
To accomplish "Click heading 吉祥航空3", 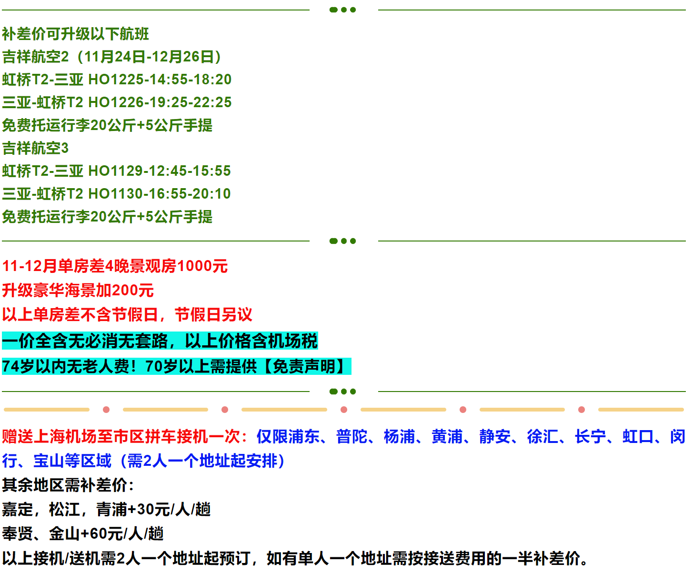I will click(35, 148).
